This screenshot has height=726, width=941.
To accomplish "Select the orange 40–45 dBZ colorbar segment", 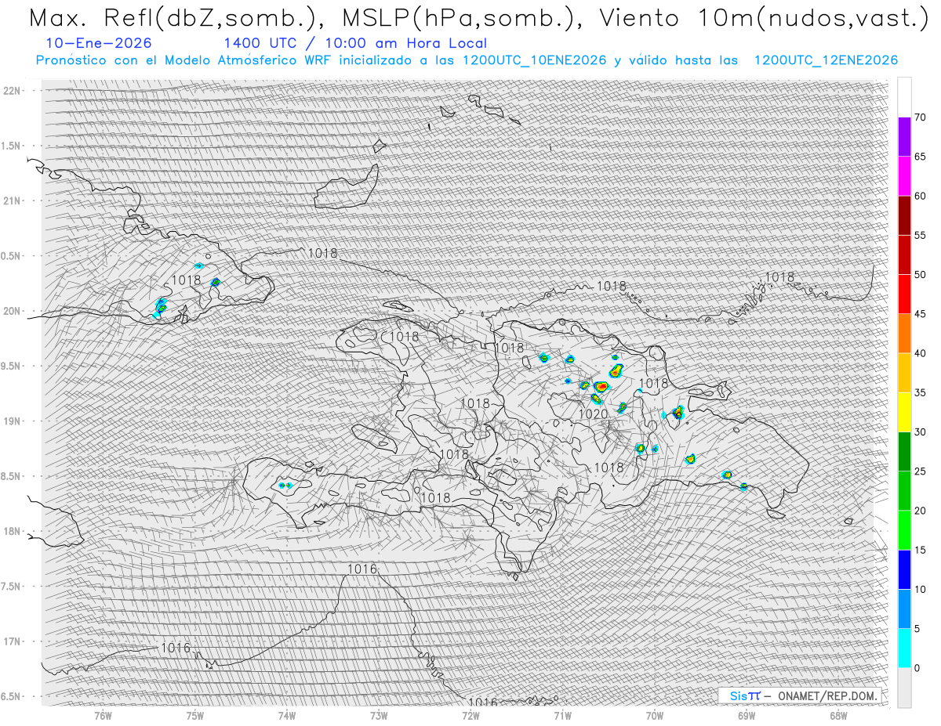I will (x=904, y=333).
